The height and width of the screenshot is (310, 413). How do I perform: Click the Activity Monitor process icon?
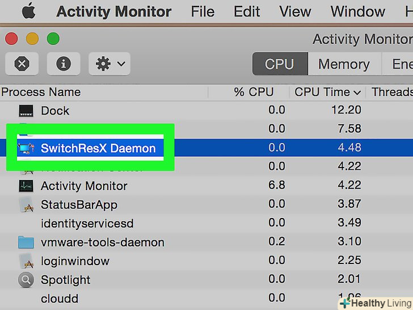pos(26,186)
